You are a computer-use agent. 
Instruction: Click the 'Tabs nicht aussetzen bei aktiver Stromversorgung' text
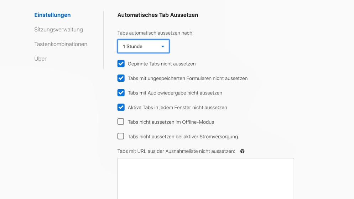coord(183,137)
